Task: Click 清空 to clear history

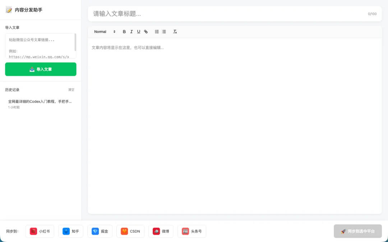Action: pos(71,90)
